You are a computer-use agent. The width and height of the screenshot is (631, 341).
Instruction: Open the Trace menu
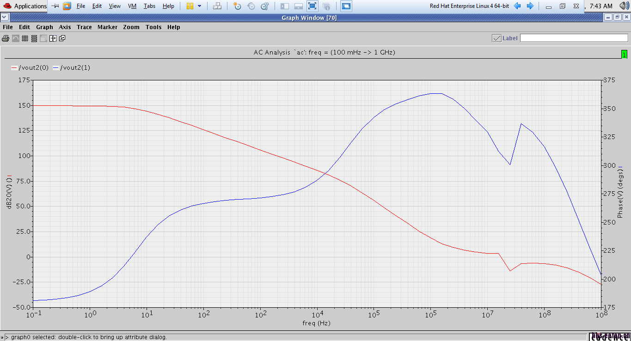tap(84, 27)
